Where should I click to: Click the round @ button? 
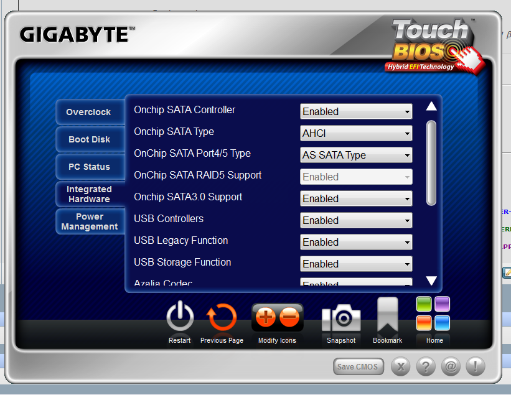coord(451,366)
